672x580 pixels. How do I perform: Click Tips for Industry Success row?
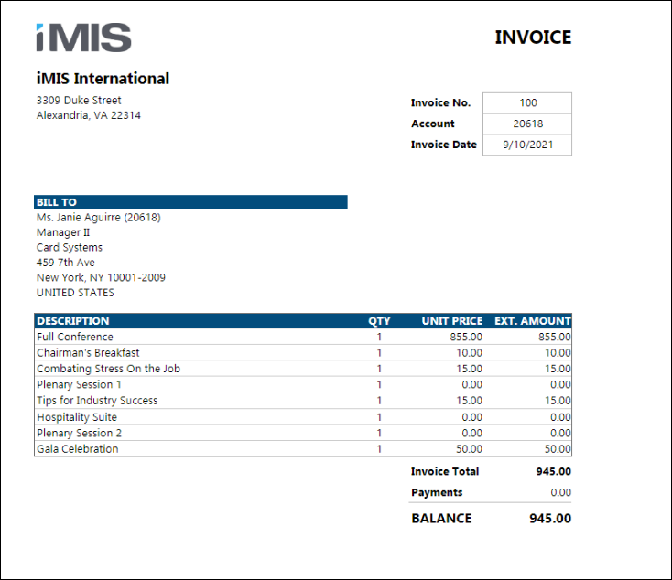click(303, 400)
